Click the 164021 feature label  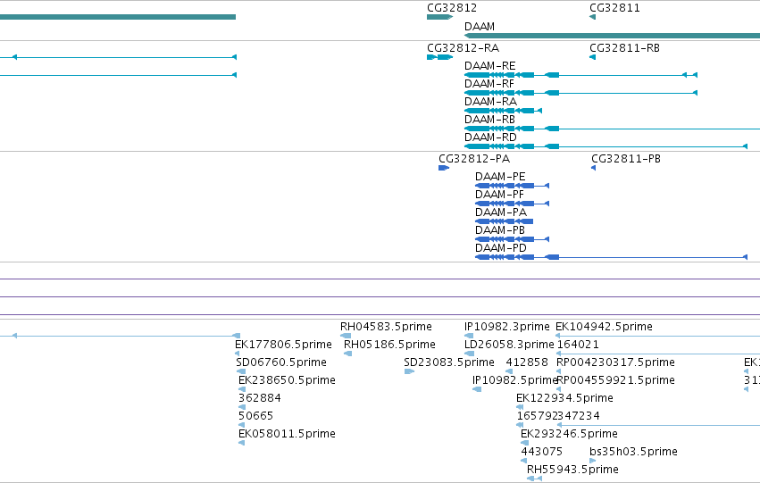(x=578, y=345)
